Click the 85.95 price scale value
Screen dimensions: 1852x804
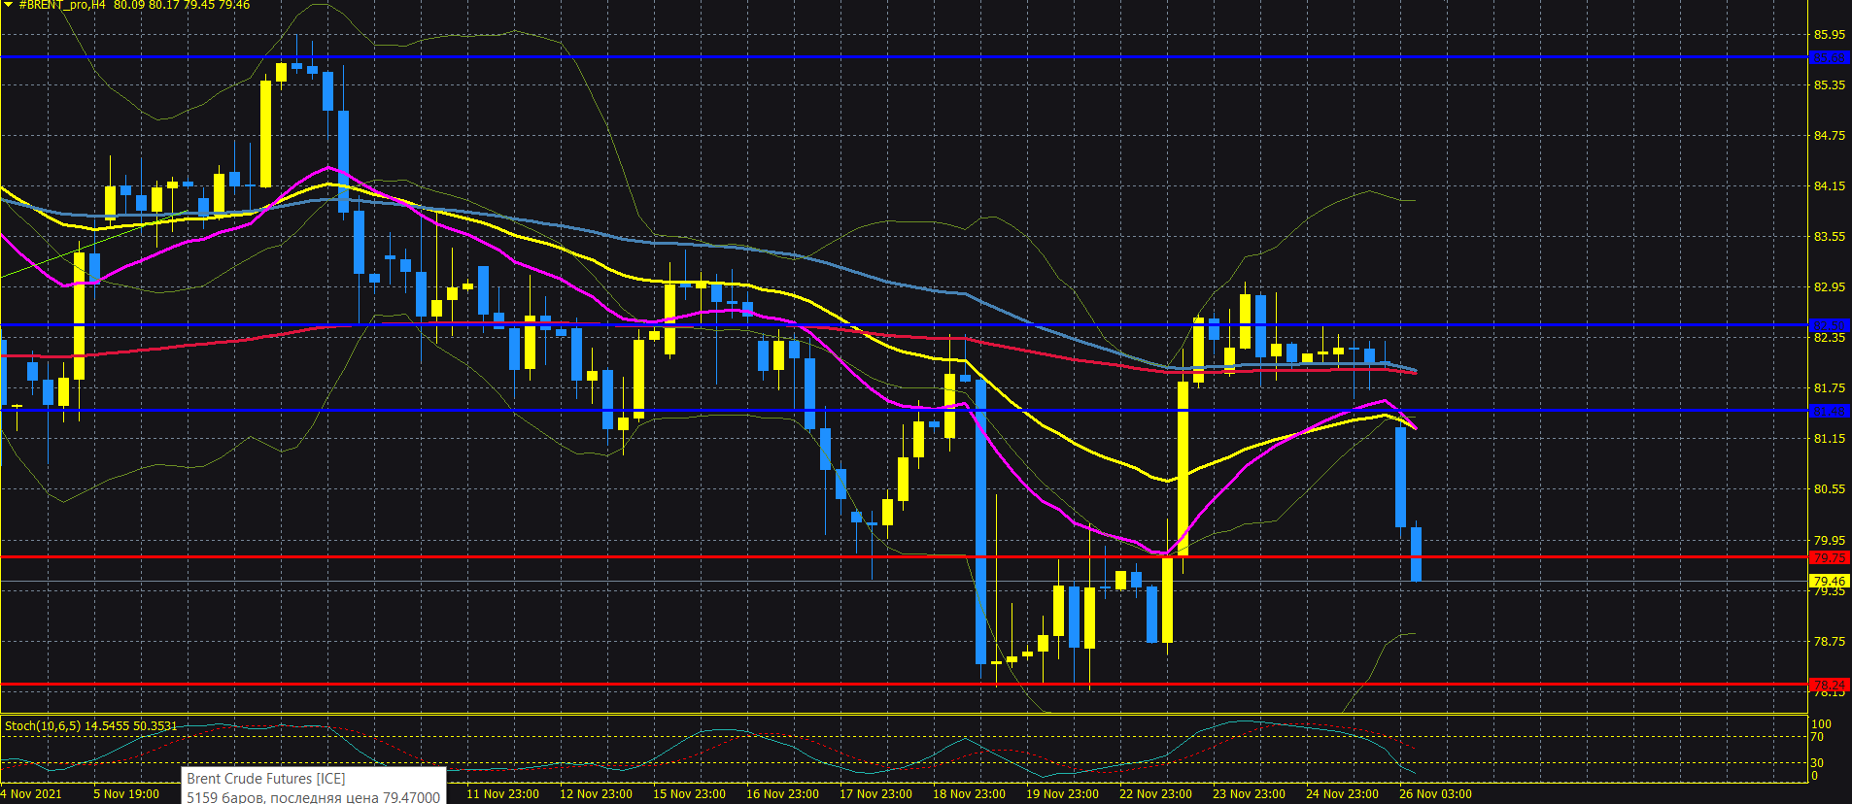(x=1830, y=34)
